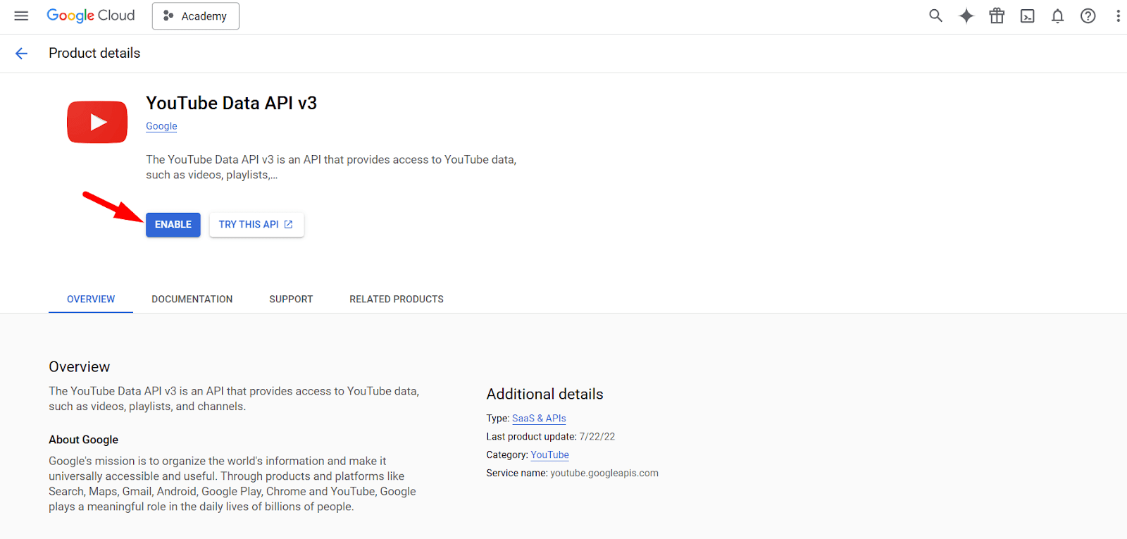This screenshot has height=539, width=1127.
Task: Go back with the arrow icon
Action: pos(21,54)
